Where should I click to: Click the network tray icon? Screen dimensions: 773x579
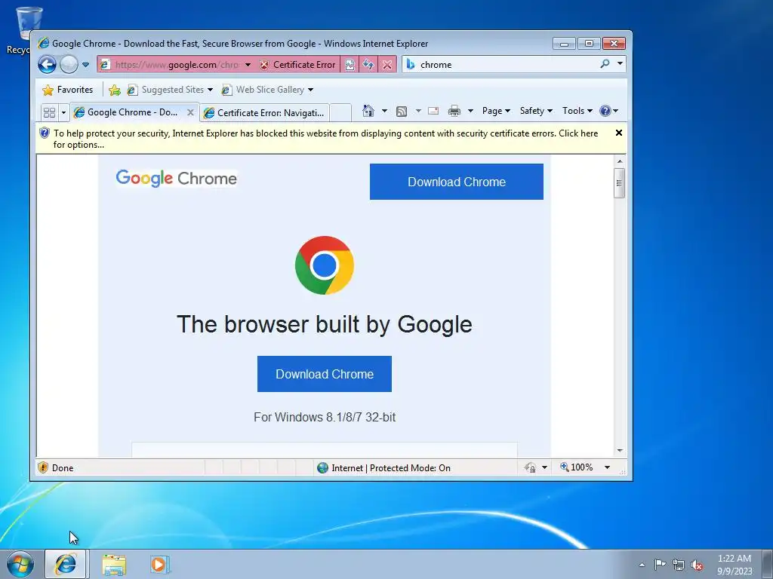point(679,565)
